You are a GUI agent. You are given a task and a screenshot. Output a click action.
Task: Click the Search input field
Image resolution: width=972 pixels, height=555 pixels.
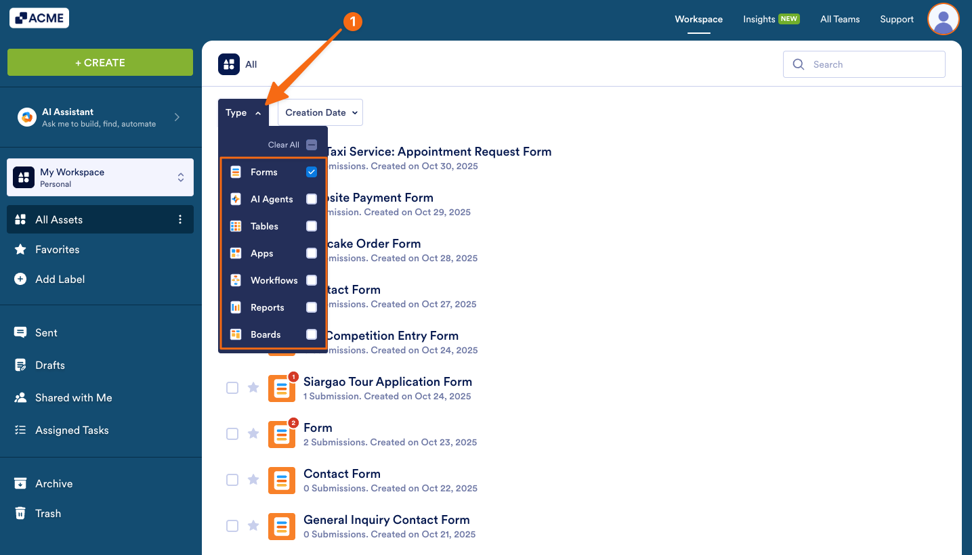[x=864, y=64]
